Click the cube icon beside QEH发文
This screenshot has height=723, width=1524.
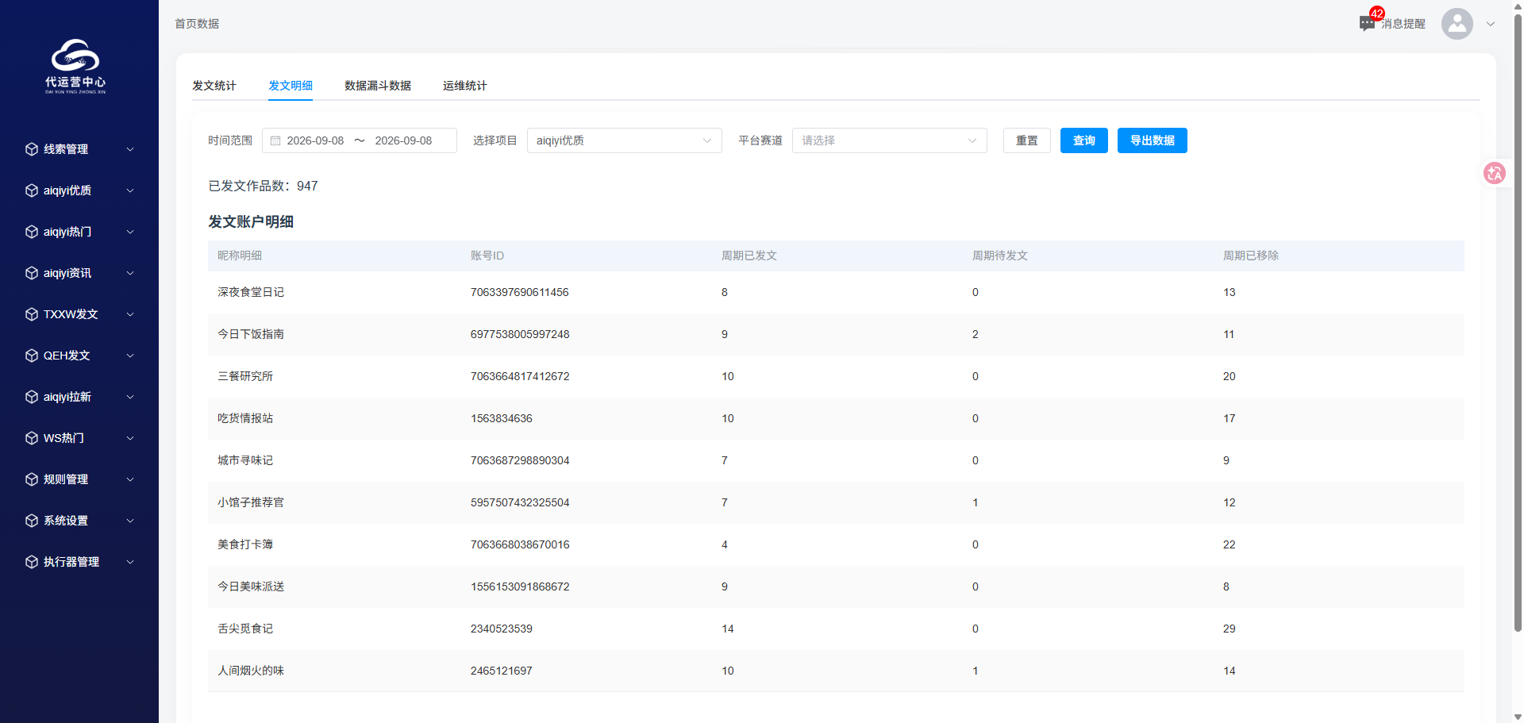pos(32,356)
